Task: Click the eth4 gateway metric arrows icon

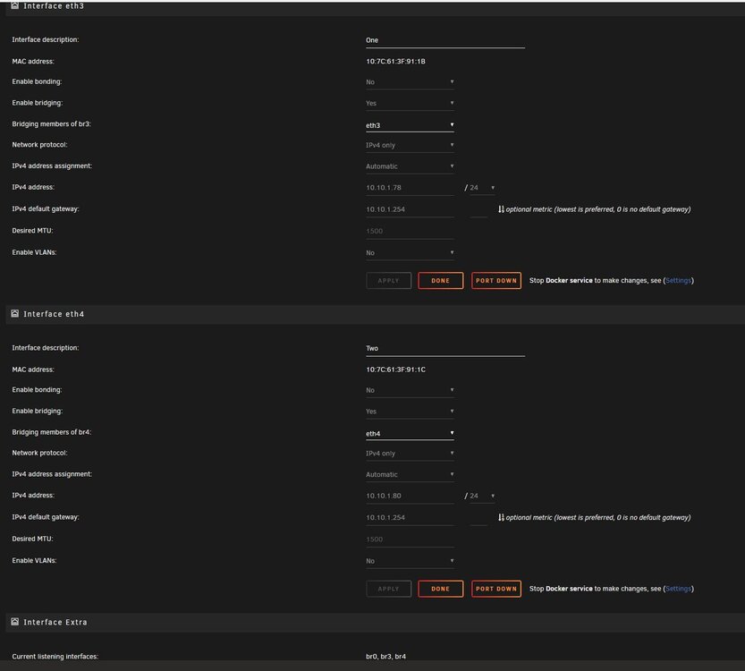Action: click(501, 517)
